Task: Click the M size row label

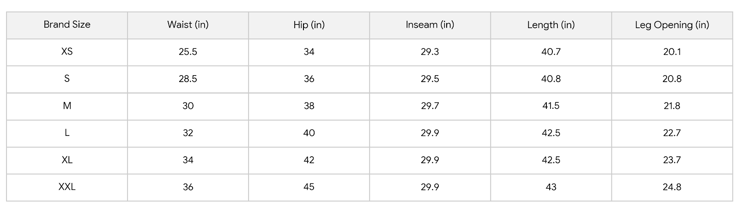Action: [67, 106]
